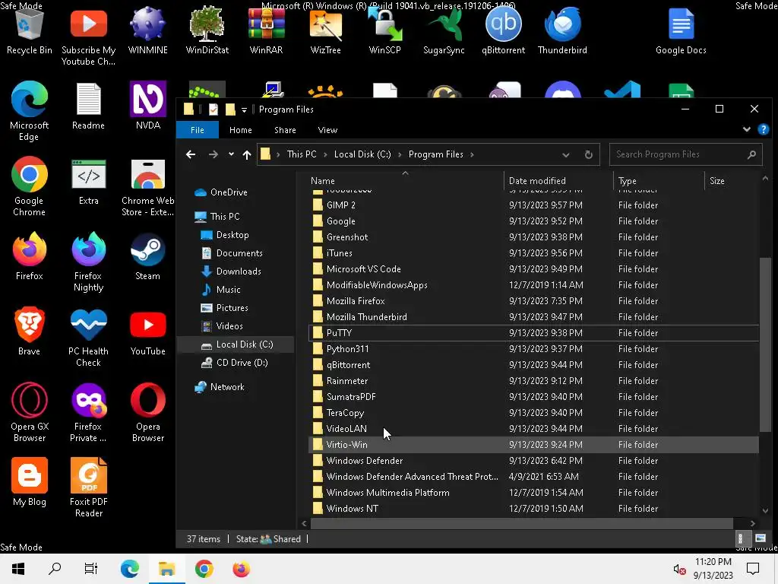Switch to large icons view in status bar
778x584 pixels.
point(760,538)
